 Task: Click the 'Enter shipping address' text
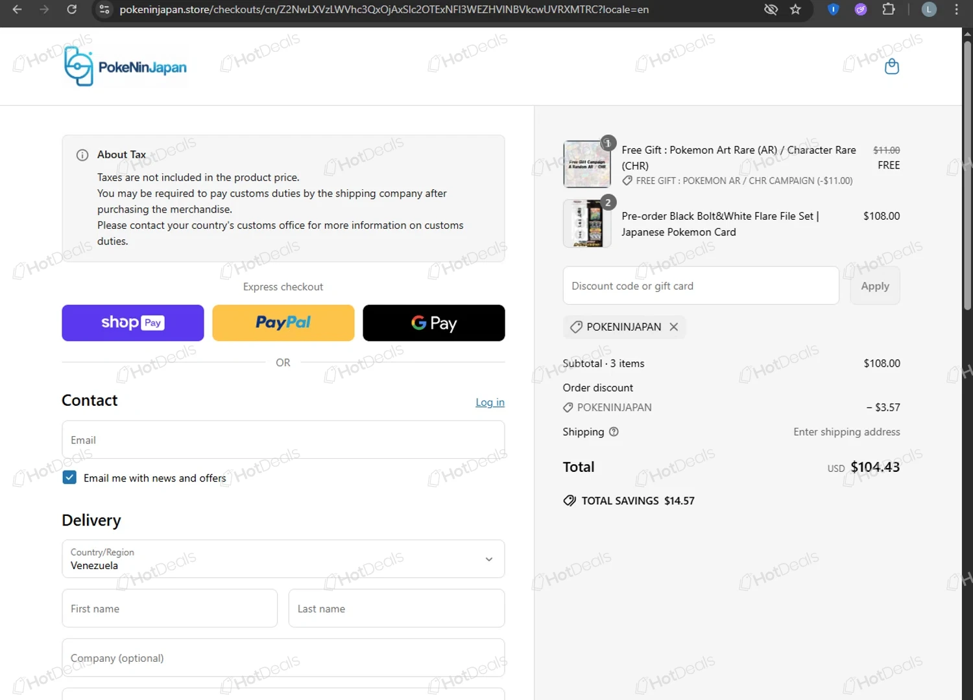[x=847, y=432]
